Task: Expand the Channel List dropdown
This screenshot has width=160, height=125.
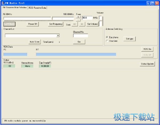Action: point(58,36)
